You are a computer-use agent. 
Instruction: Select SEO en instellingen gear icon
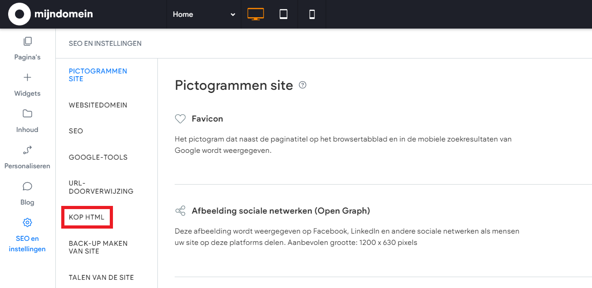click(27, 223)
